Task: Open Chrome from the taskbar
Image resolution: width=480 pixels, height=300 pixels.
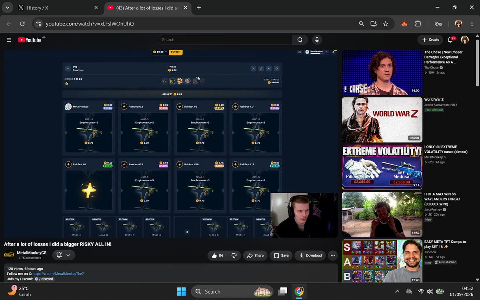Action: click(299, 292)
